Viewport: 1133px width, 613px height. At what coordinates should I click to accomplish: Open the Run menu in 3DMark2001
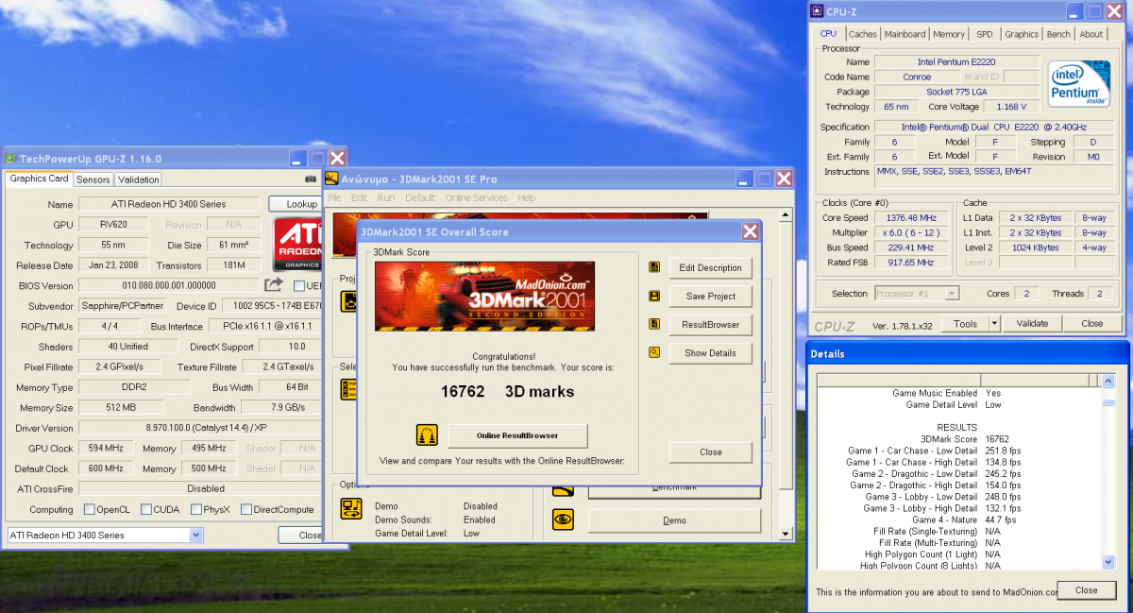tap(386, 197)
